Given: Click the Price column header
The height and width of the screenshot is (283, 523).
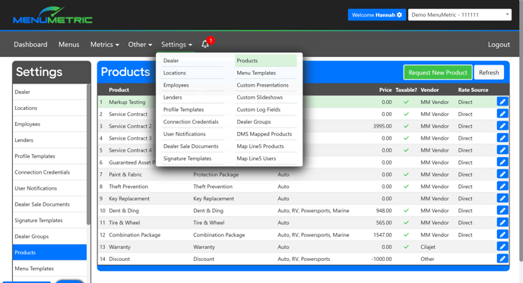Looking at the screenshot, I should coord(385,90).
